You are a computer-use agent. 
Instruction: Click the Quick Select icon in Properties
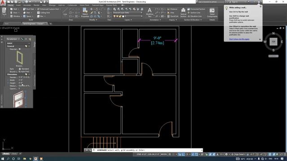click(30, 39)
